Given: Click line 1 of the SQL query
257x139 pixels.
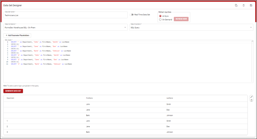Looking at the screenshot, I should [40, 42].
